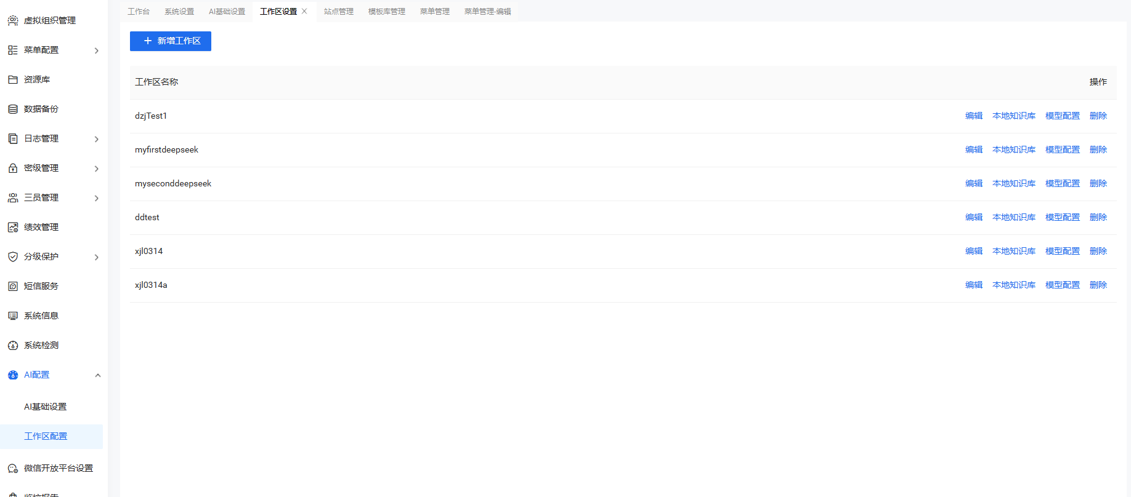Edit the dzjTest1 workspace
The height and width of the screenshot is (497, 1131).
point(973,116)
